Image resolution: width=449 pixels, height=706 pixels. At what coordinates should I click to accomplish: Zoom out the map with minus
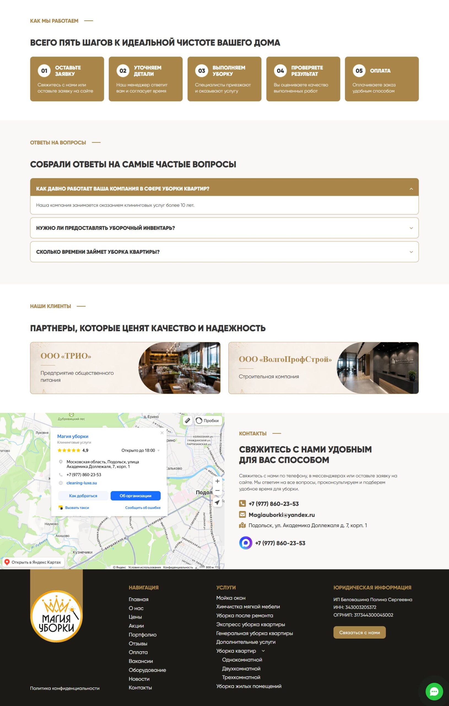217,490
